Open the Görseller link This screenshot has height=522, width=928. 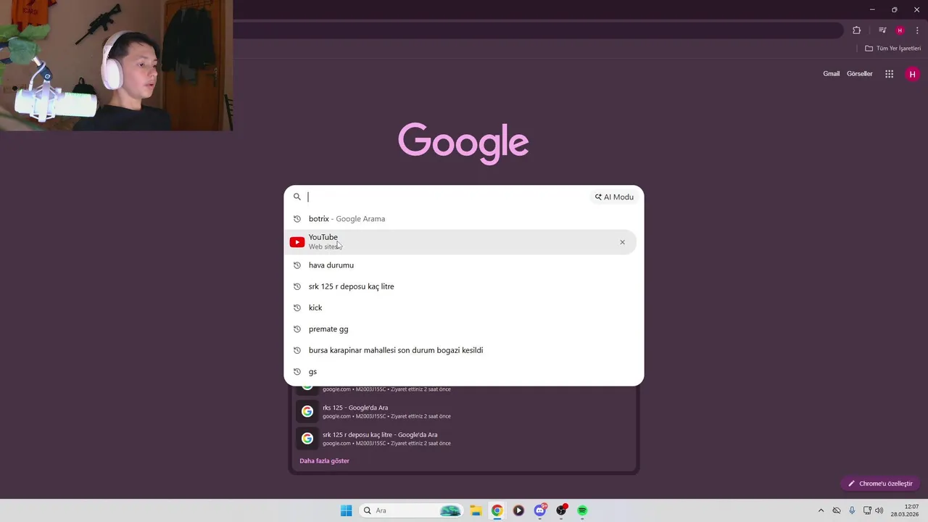pyautogui.click(x=859, y=74)
